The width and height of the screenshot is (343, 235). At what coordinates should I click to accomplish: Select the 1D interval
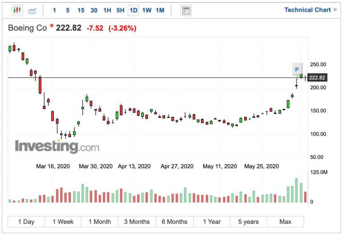point(134,10)
